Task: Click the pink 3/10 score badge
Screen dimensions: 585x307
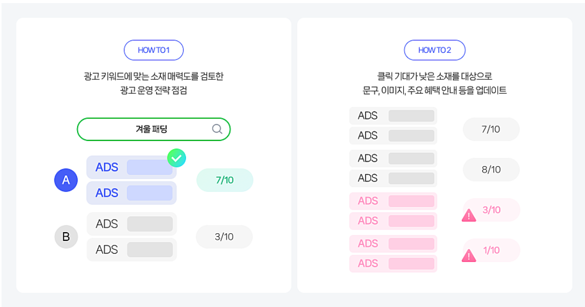Action: [x=492, y=210]
